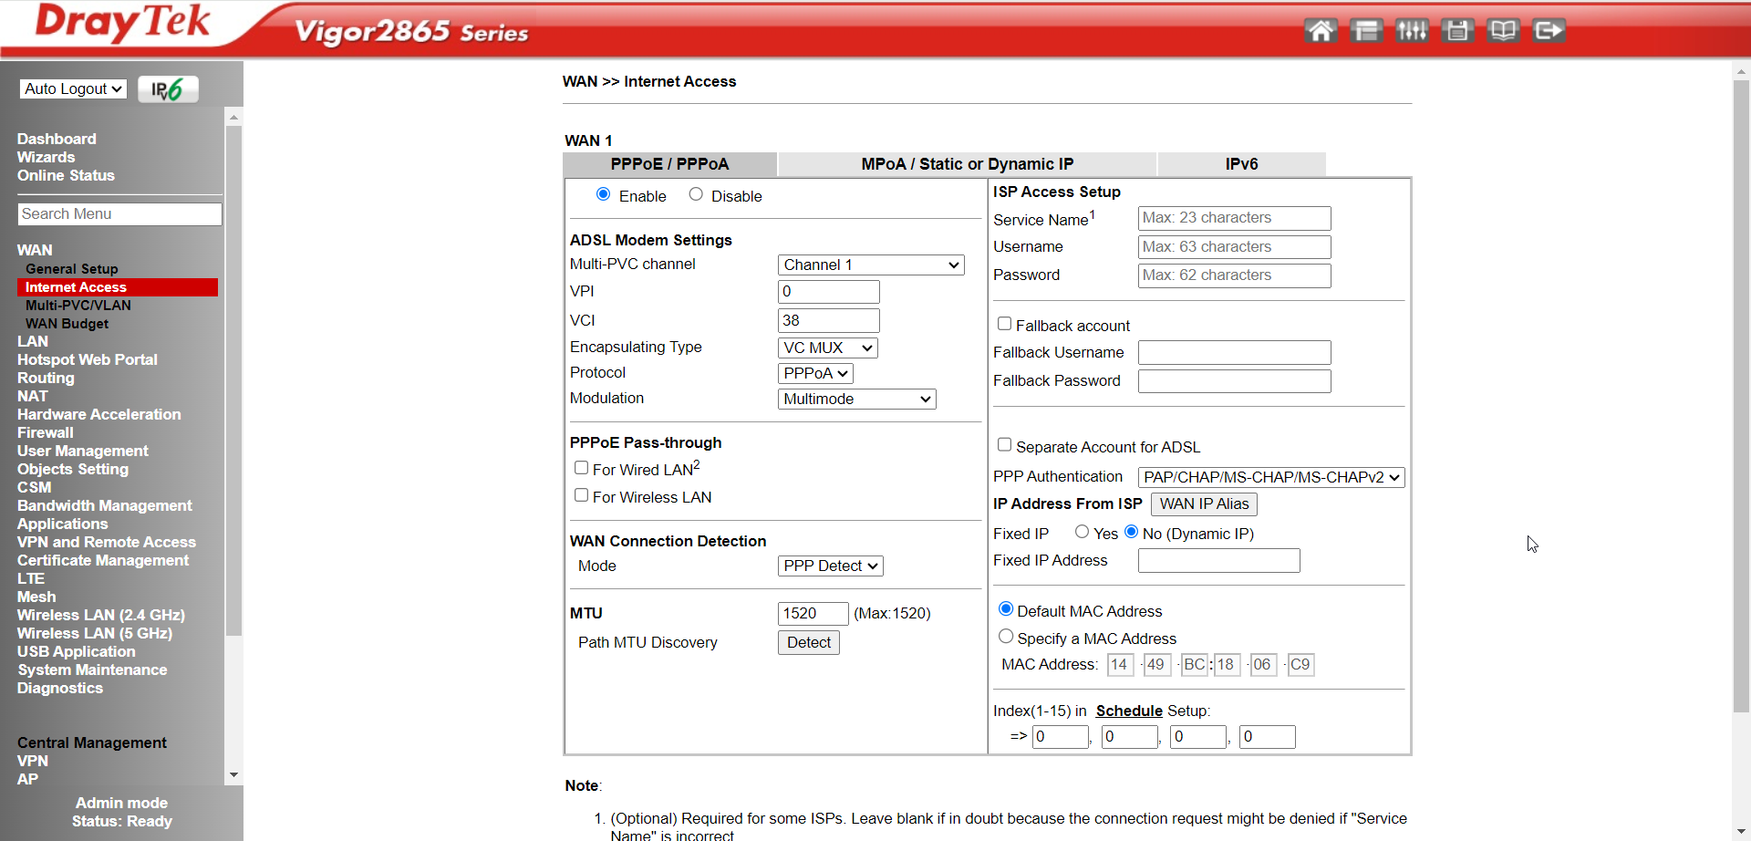Select the Enable radio button for WAN 1
Image resolution: width=1751 pixels, height=841 pixels.
[x=603, y=193]
